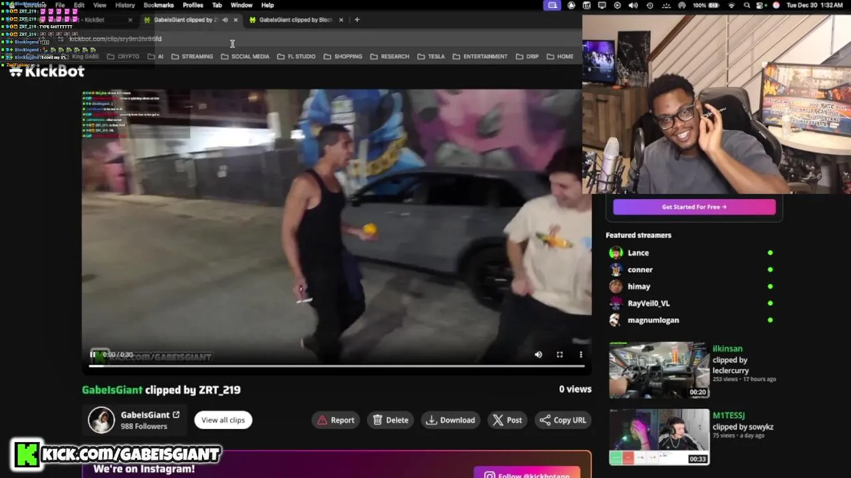Open the Help menu
This screenshot has height=478, width=851.
[267, 5]
